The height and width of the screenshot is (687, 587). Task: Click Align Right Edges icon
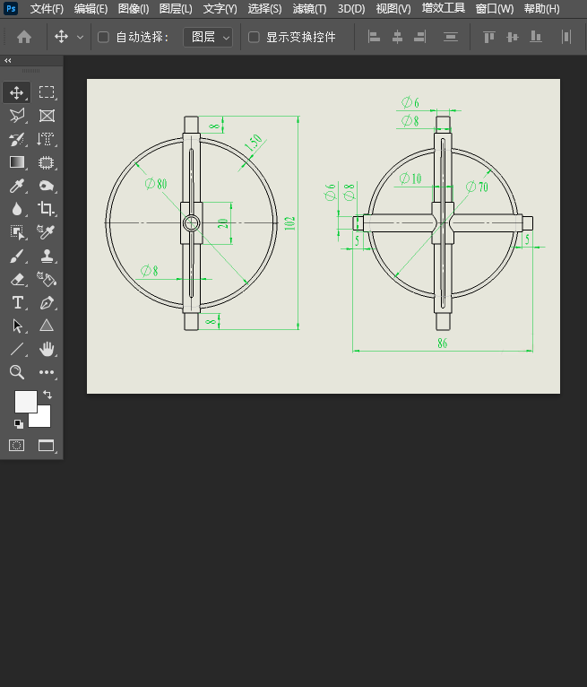(x=420, y=37)
